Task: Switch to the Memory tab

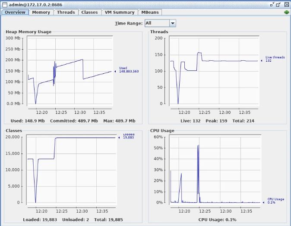Action: [41, 12]
